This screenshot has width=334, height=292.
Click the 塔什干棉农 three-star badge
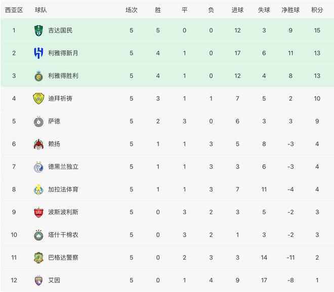tap(38, 235)
